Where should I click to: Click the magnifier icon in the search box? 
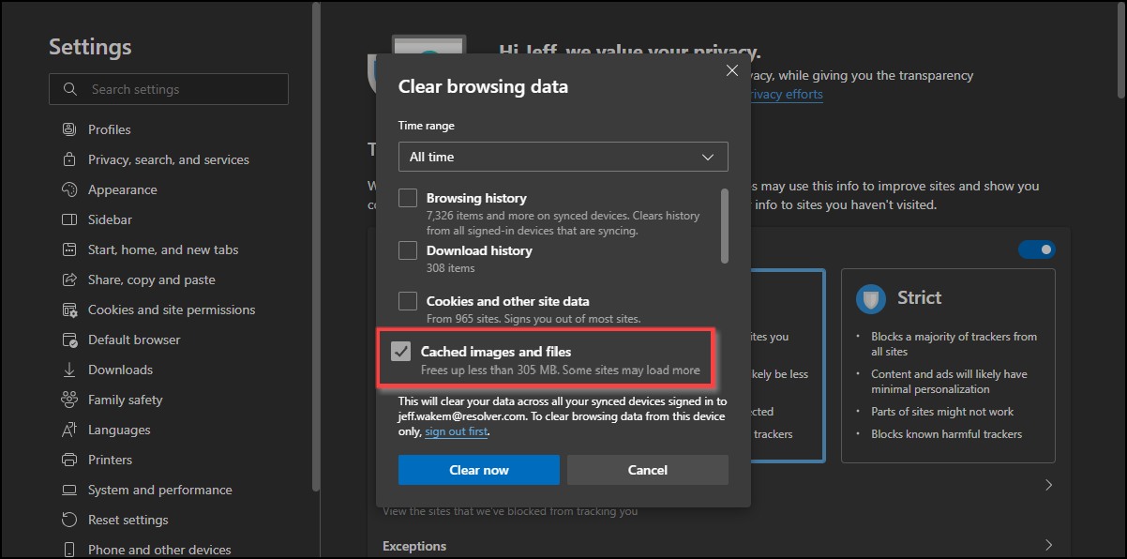tap(69, 89)
